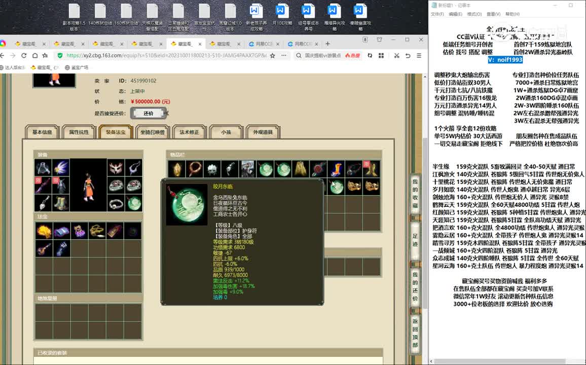Image resolution: width=586 pixels, height=365 pixels.
Task: Switch to the 法术修正 tab
Action: coord(189,132)
